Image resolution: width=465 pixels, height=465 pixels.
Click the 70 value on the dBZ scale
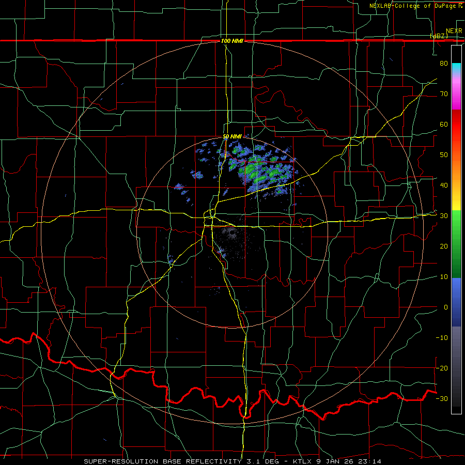pyautogui.click(x=444, y=94)
